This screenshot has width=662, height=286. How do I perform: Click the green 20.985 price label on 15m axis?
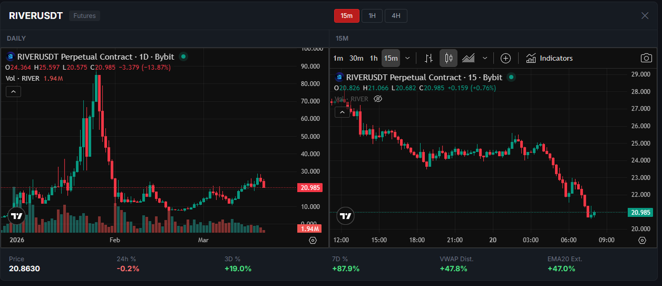639,212
